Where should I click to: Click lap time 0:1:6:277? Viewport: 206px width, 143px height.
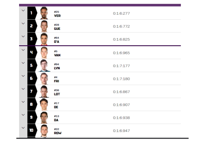(122, 13)
